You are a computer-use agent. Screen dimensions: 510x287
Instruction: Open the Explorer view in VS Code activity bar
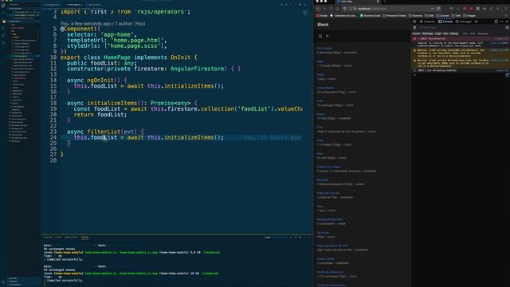coord(3,6)
